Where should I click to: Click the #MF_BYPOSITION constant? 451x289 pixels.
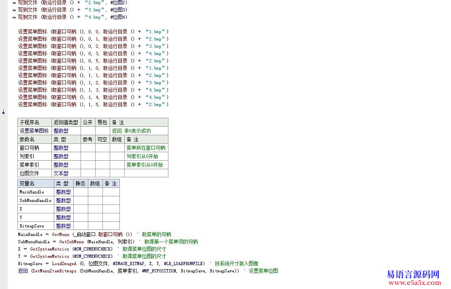(x=159, y=271)
